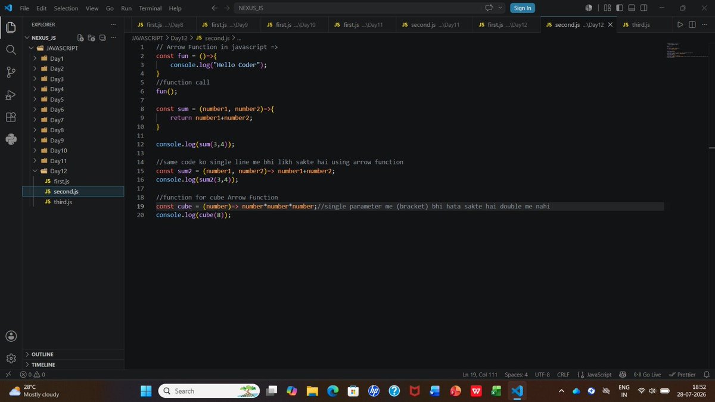Open the Explorer header more actions menu
The image size is (715, 402).
click(114, 24)
